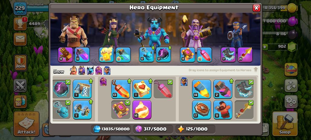Open the Shop
This screenshot has height=140, width=311.
(285, 124)
